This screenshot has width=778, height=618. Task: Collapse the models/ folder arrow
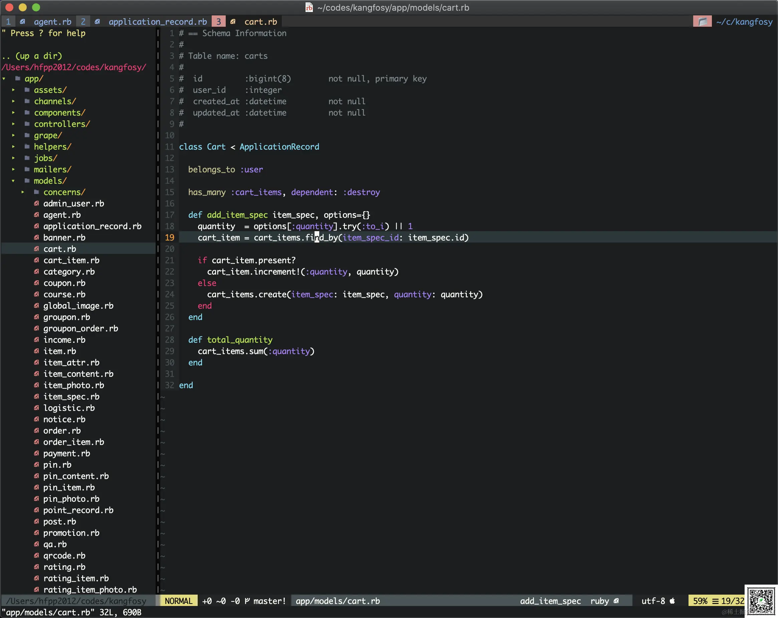[x=13, y=180]
